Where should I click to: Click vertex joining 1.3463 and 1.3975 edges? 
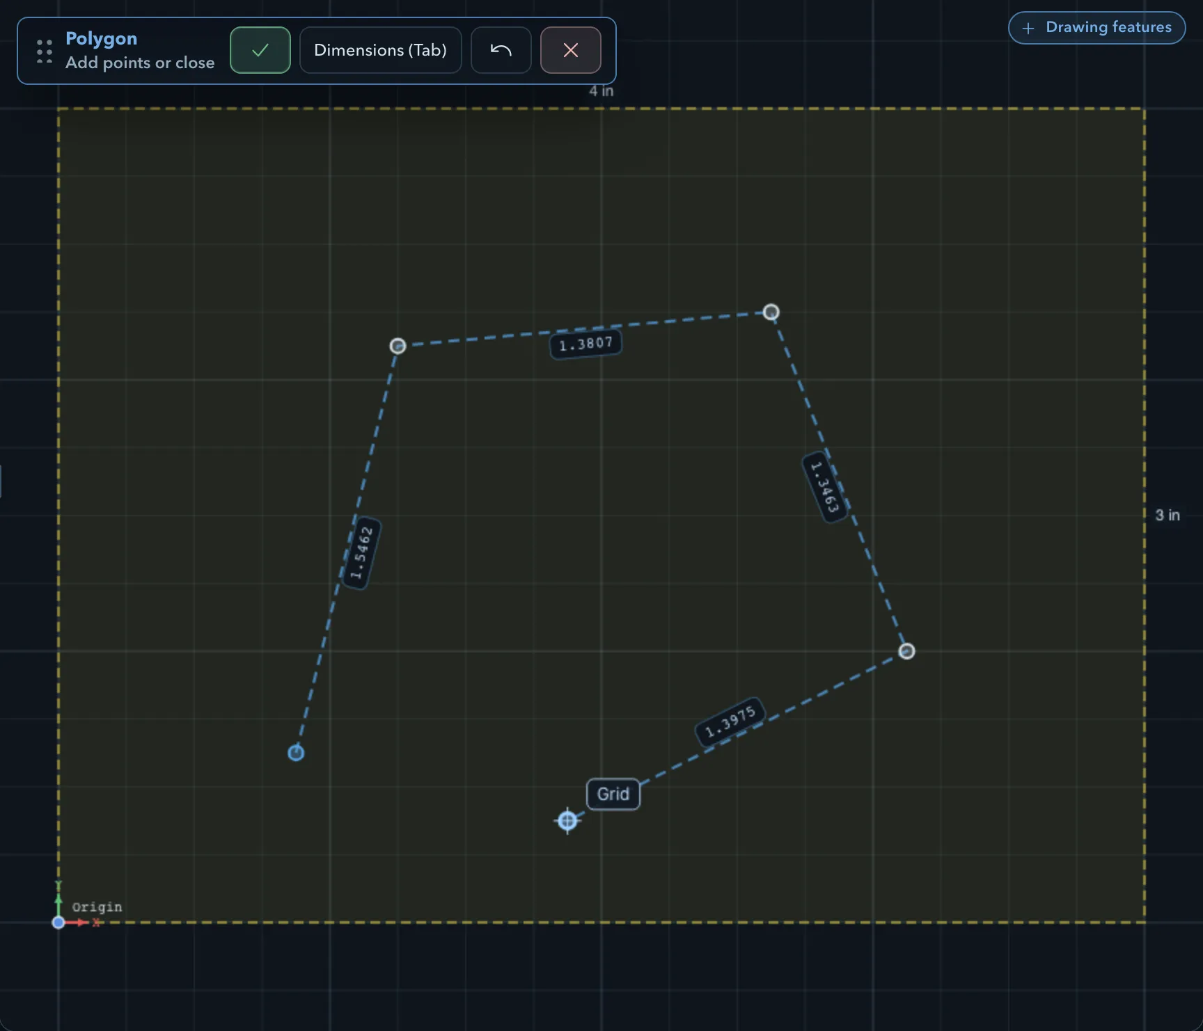906,651
